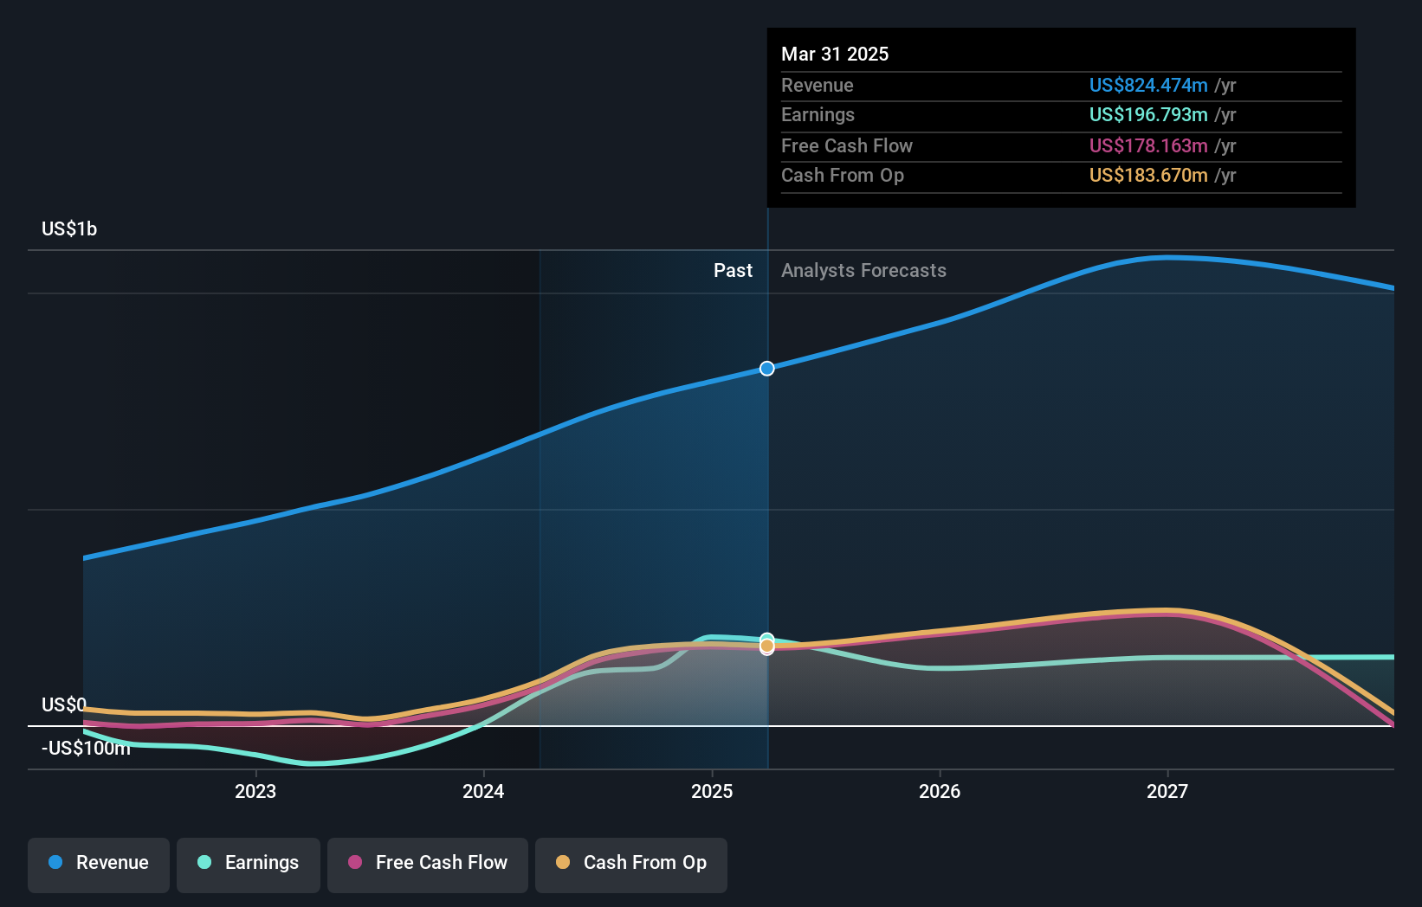Viewport: 1422px width, 907px height.
Task: Click the 2025 x-axis label
Action: [x=712, y=791]
